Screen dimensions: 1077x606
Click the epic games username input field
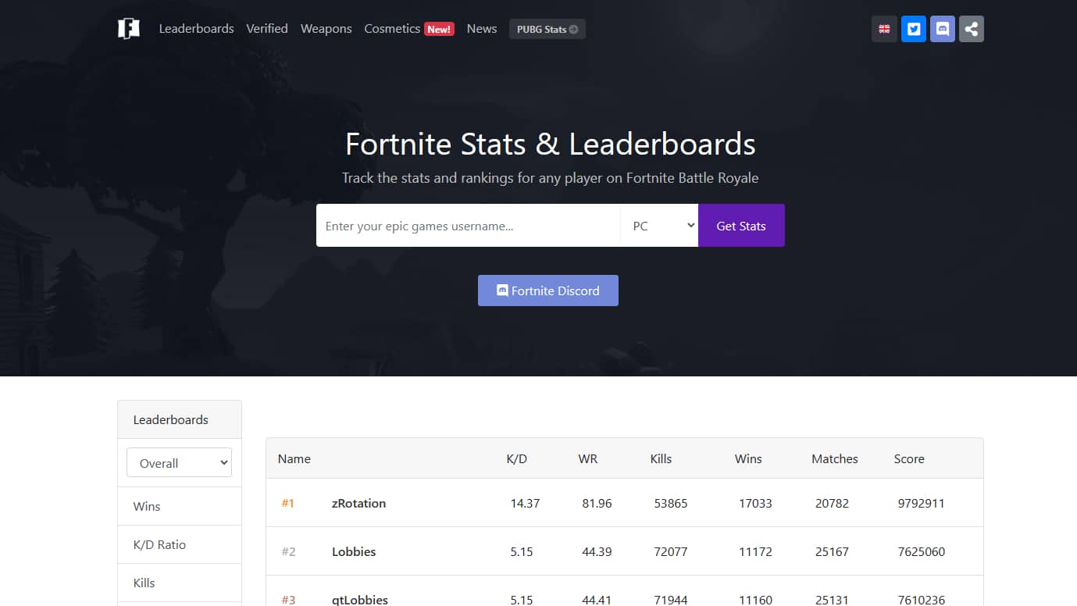coord(467,225)
